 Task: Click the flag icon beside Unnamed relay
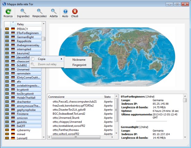[13, 69]
